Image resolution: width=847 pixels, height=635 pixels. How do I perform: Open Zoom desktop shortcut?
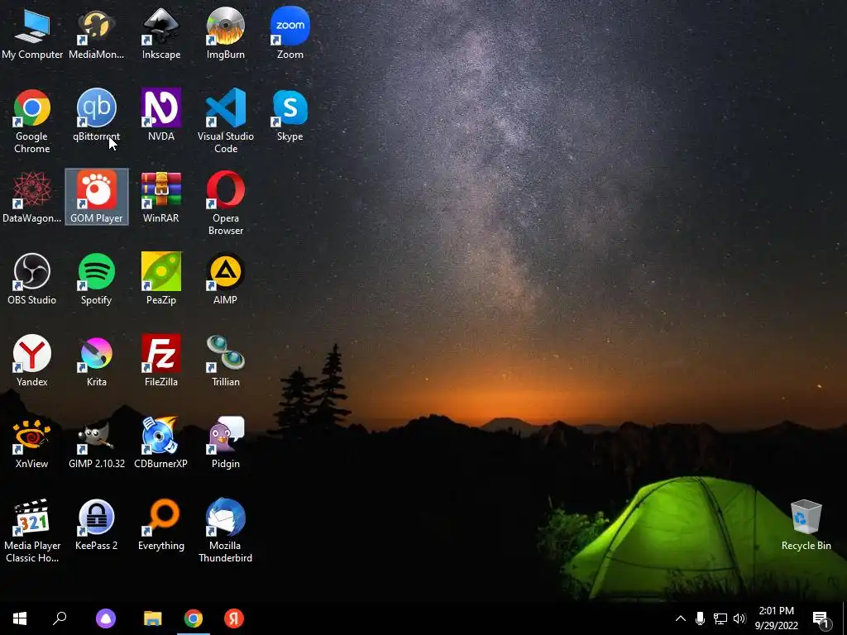(290, 33)
